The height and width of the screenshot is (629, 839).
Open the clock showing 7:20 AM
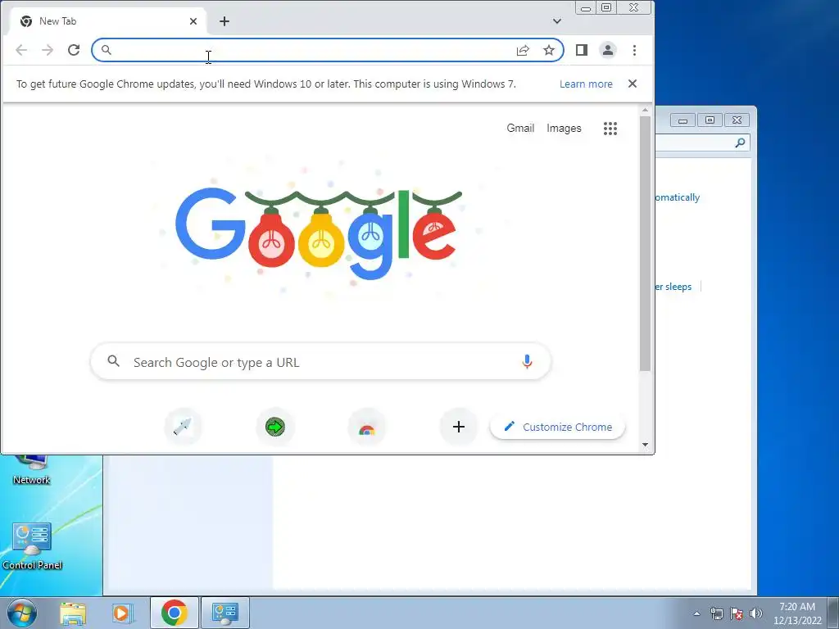click(x=797, y=613)
